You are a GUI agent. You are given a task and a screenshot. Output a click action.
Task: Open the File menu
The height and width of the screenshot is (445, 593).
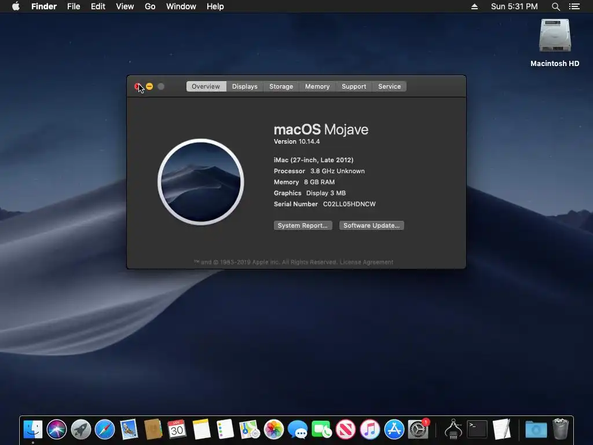pos(74,6)
